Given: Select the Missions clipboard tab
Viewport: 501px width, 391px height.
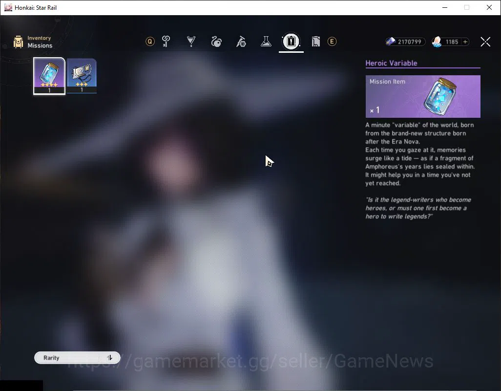Looking at the screenshot, I should tap(291, 42).
